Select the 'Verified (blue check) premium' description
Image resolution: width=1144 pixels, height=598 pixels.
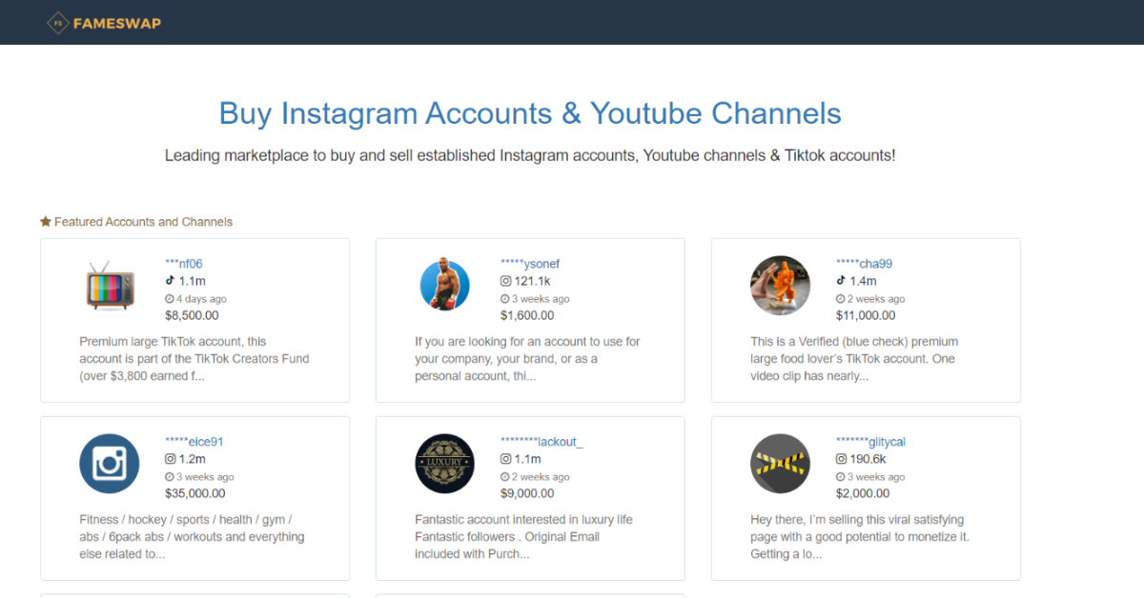[854, 359]
